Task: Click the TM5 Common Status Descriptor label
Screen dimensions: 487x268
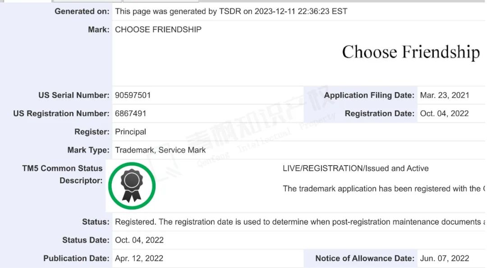Action: (62, 175)
